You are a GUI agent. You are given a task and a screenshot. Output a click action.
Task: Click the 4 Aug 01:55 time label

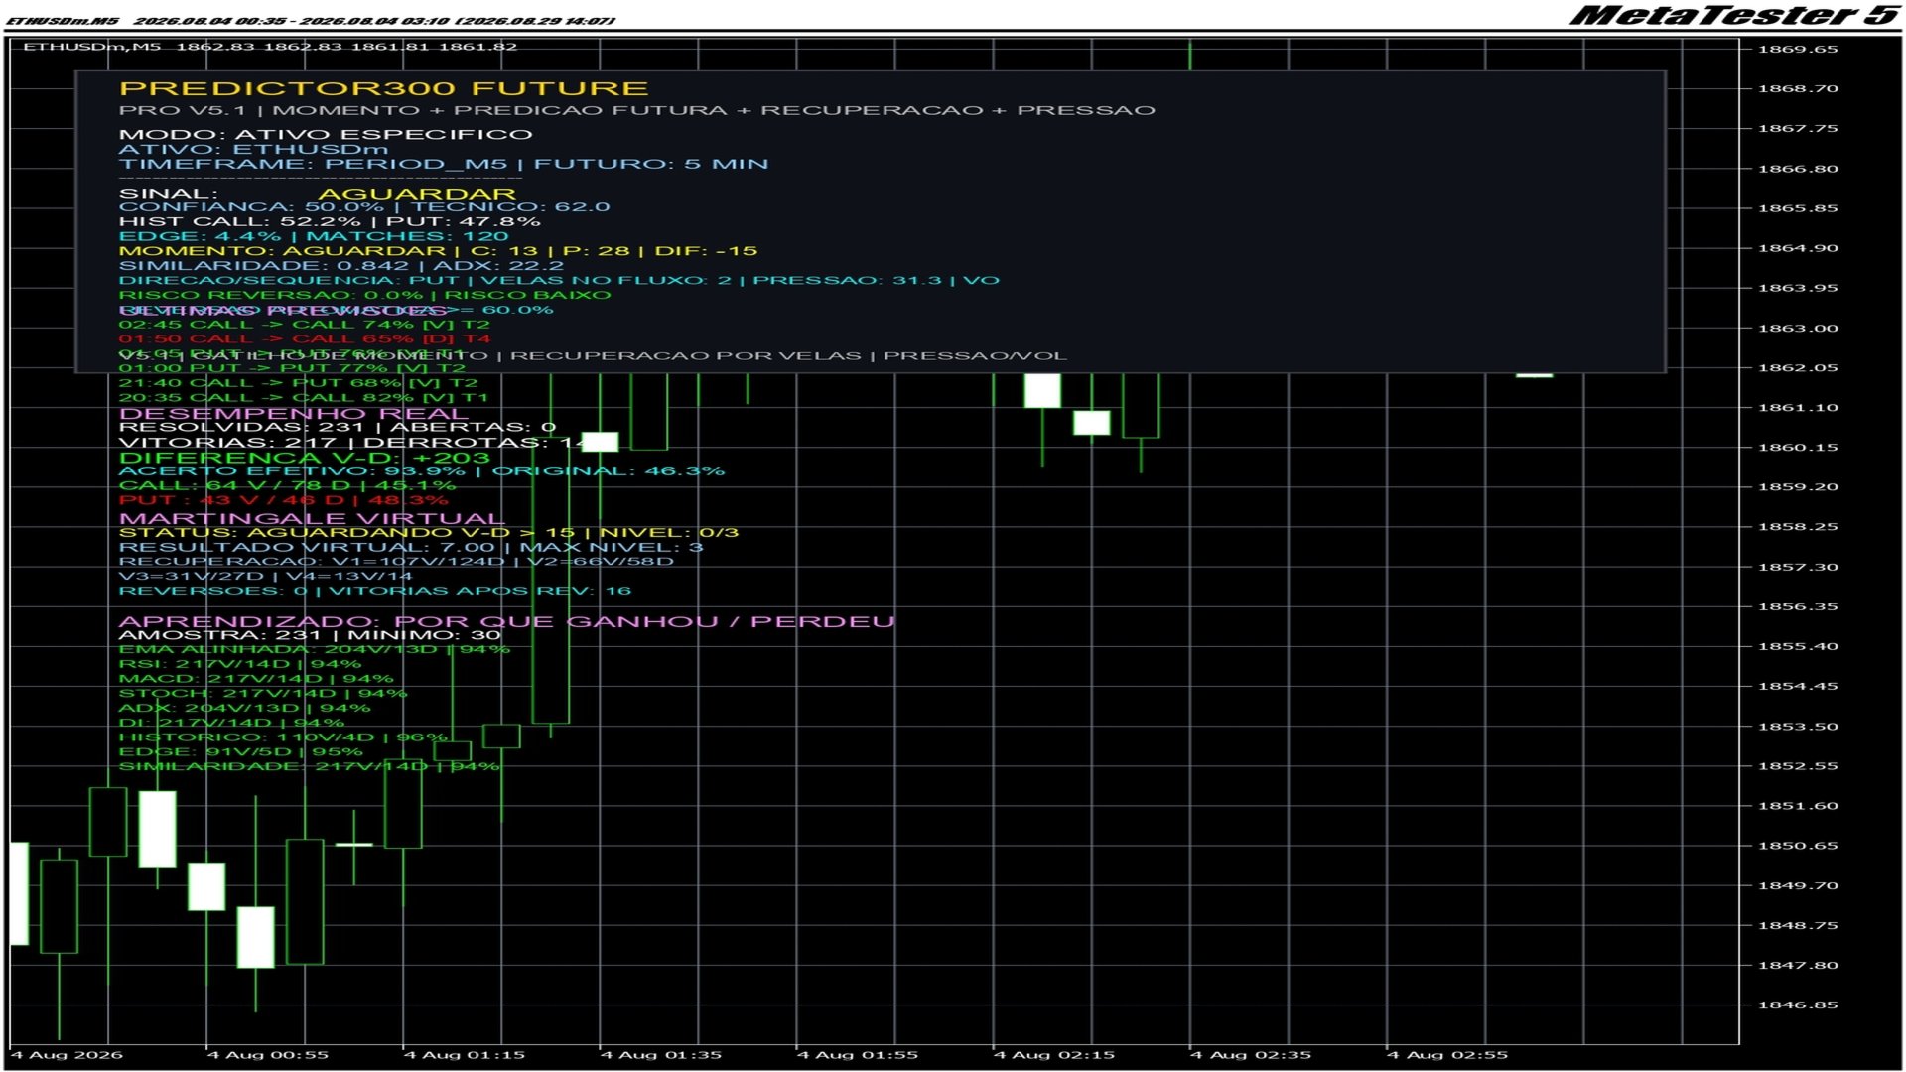pos(857,1055)
